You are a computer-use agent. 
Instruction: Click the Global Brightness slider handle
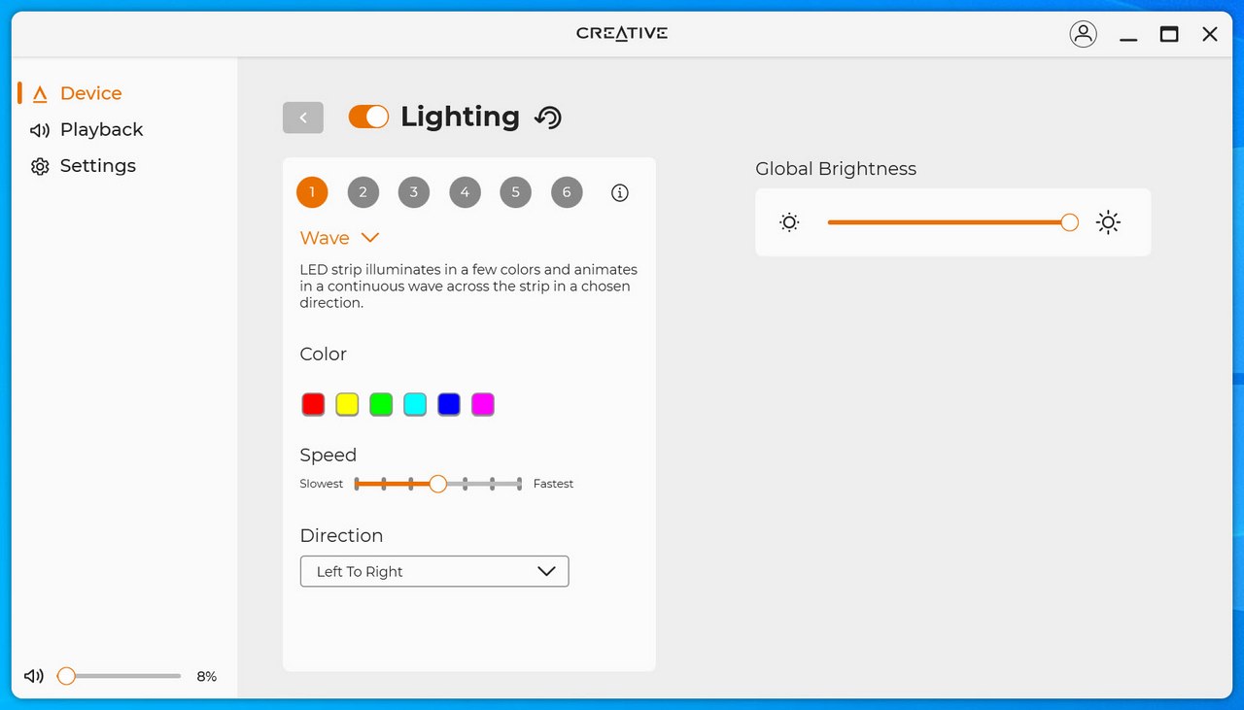pos(1070,222)
